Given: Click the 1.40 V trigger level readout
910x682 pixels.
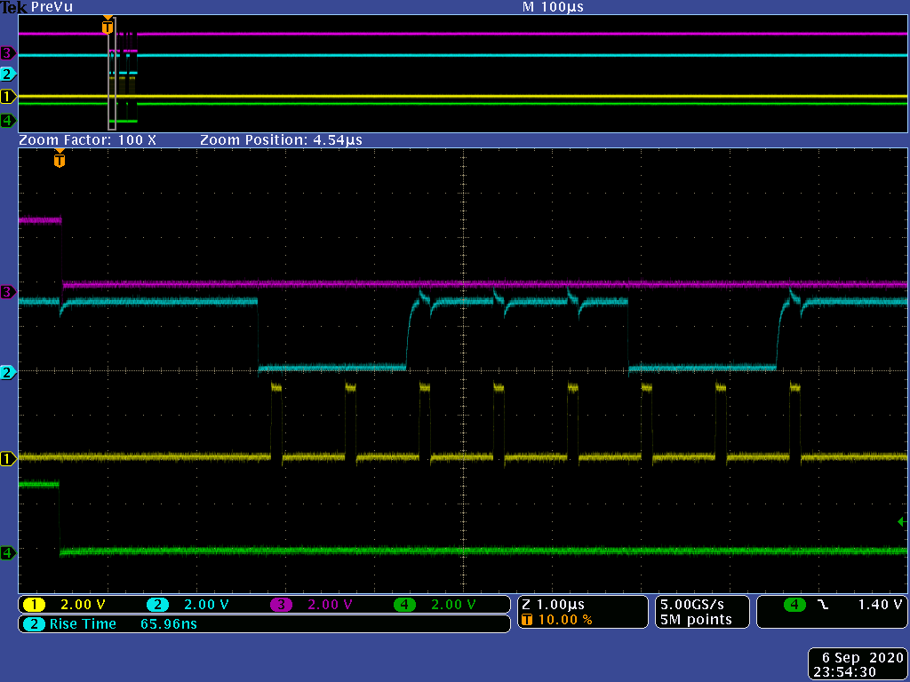Looking at the screenshot, I should 880,605.
